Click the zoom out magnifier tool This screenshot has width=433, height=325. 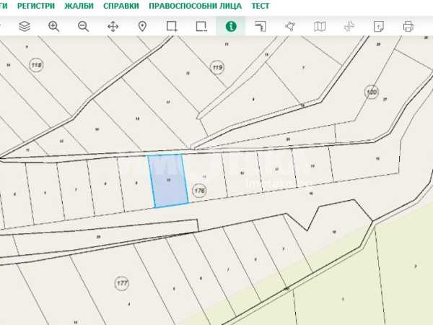[84, 27]
